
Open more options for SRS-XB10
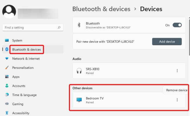coord(177,71)
